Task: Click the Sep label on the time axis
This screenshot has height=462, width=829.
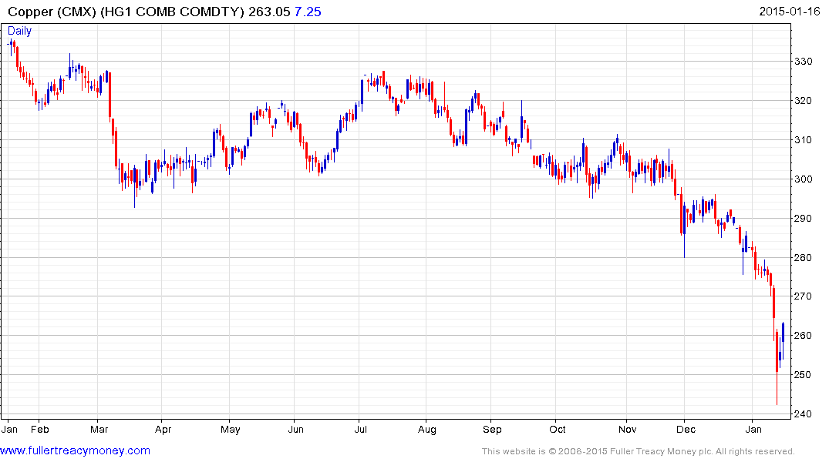Action: point(492,429)
